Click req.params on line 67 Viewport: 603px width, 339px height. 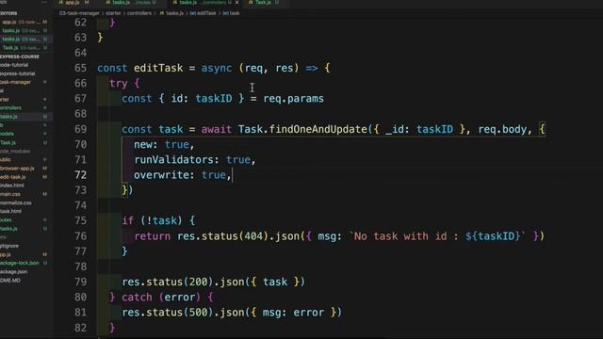293,99
